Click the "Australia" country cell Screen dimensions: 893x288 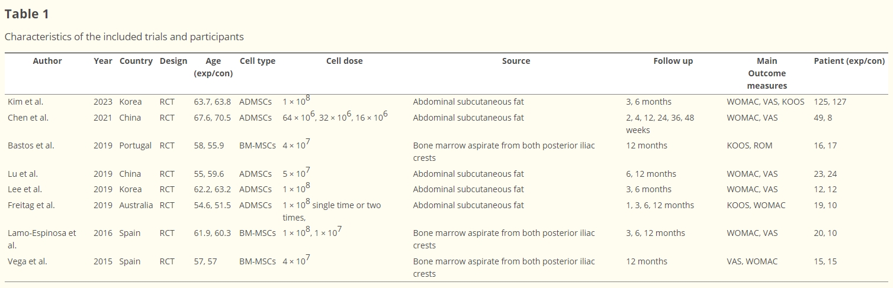click(136, 205)
